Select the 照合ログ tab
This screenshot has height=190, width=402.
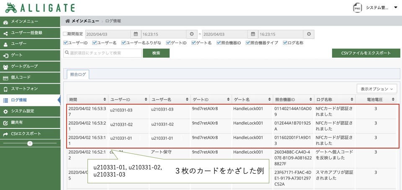[x=78, y=74]
